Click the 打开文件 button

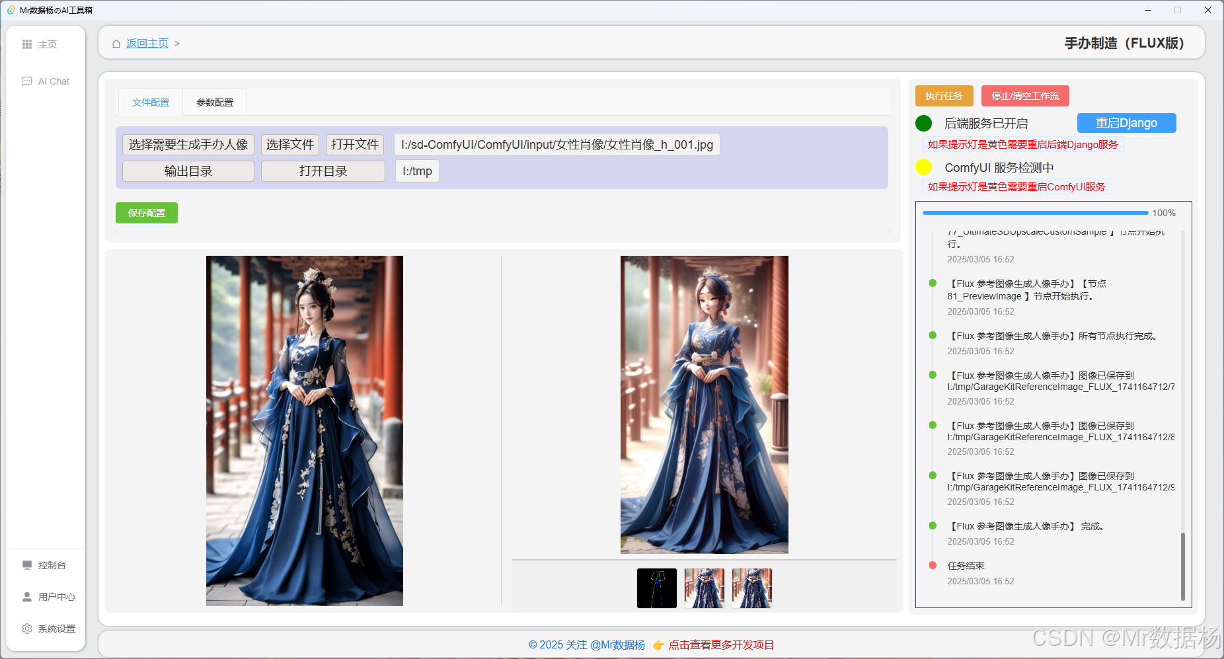pyautogui.click(x=355, y=145)
